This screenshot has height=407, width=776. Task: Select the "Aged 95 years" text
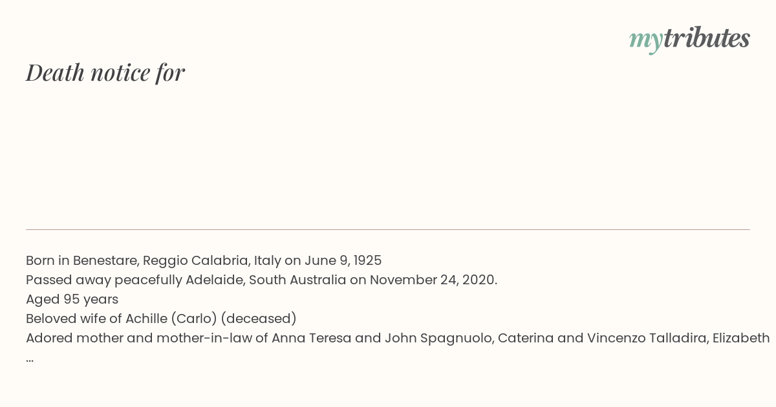point(72,300)
